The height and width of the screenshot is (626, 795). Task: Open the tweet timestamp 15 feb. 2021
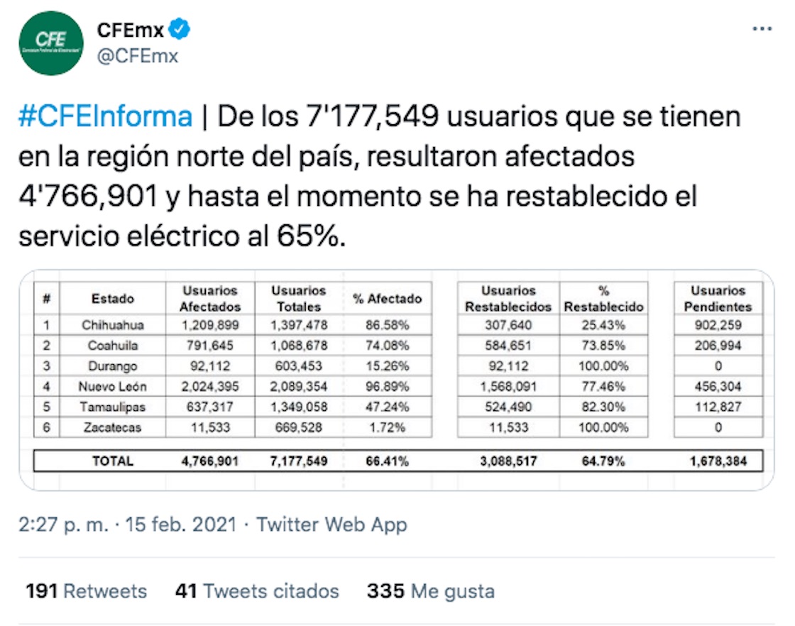pyautogui.click(x=181, y=525)
